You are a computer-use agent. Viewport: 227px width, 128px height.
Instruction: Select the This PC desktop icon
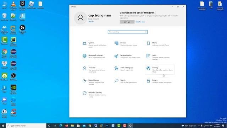5,5
